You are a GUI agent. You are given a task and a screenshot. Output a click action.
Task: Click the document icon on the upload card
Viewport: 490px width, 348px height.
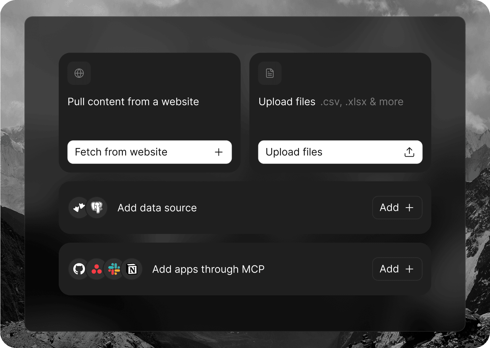pyautogui.click(x=269, y=73)
